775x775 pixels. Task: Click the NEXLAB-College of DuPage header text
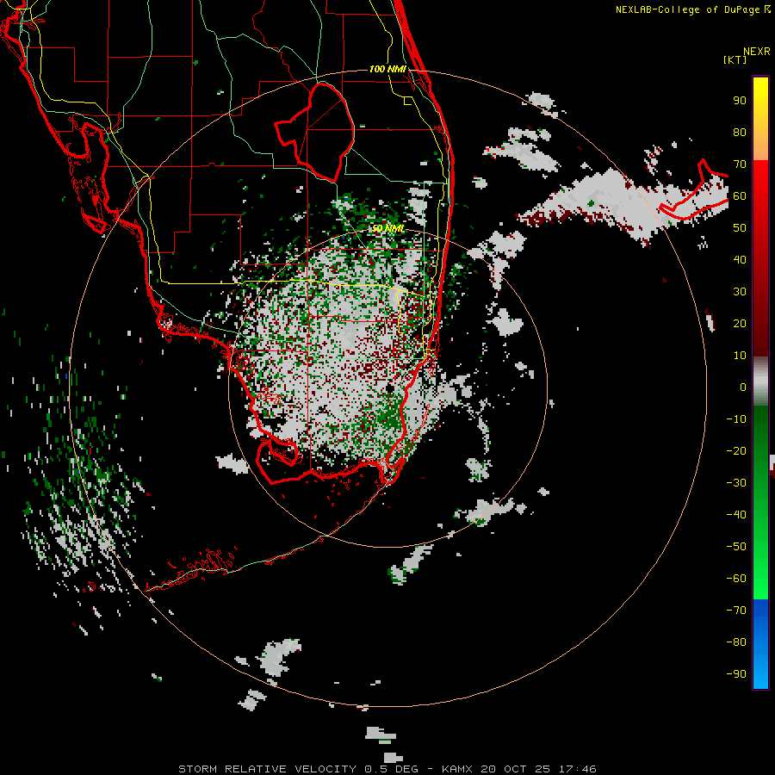coord(692,9)
